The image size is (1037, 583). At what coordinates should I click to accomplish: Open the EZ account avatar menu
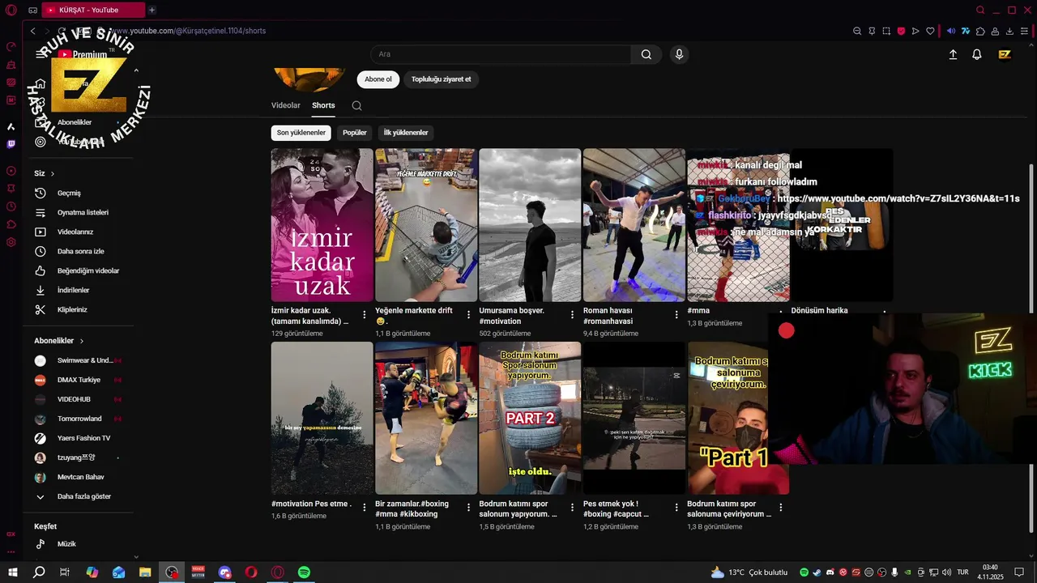coord(1005,54)
